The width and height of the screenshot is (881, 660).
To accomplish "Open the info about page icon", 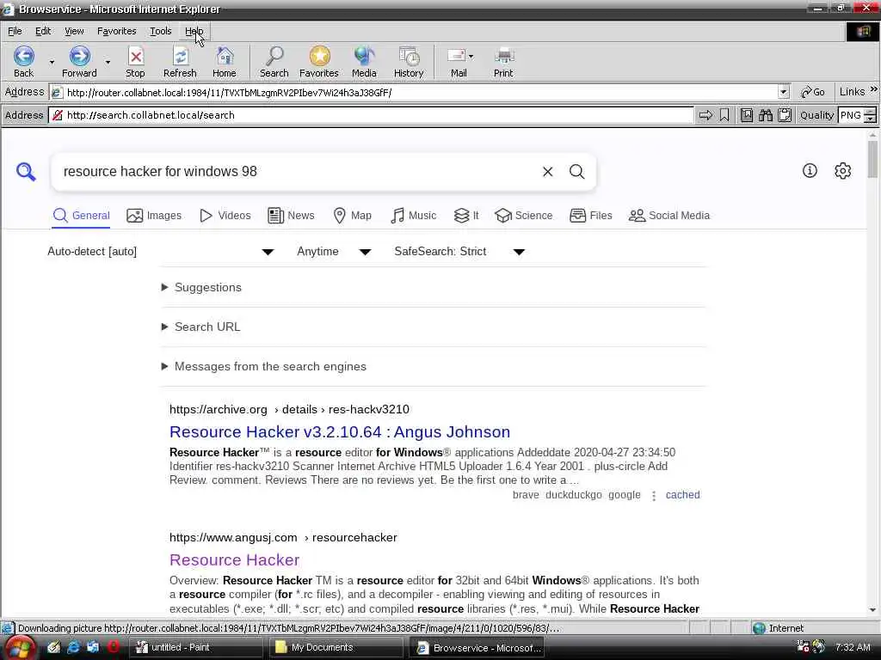I will (810, 171).
